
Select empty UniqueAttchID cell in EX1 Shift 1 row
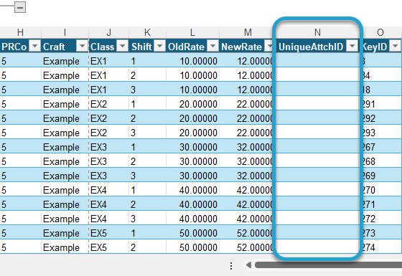click(317, 61)
